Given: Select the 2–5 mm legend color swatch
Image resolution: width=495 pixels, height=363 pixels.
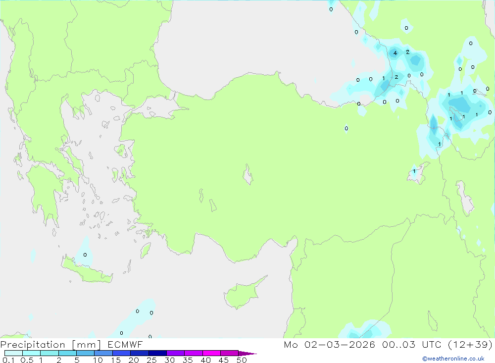Looking at the screenshot, I should 67,353.
